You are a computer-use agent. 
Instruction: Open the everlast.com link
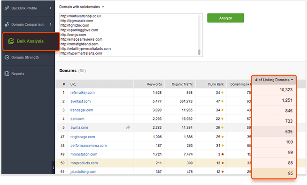click(80, 101)
